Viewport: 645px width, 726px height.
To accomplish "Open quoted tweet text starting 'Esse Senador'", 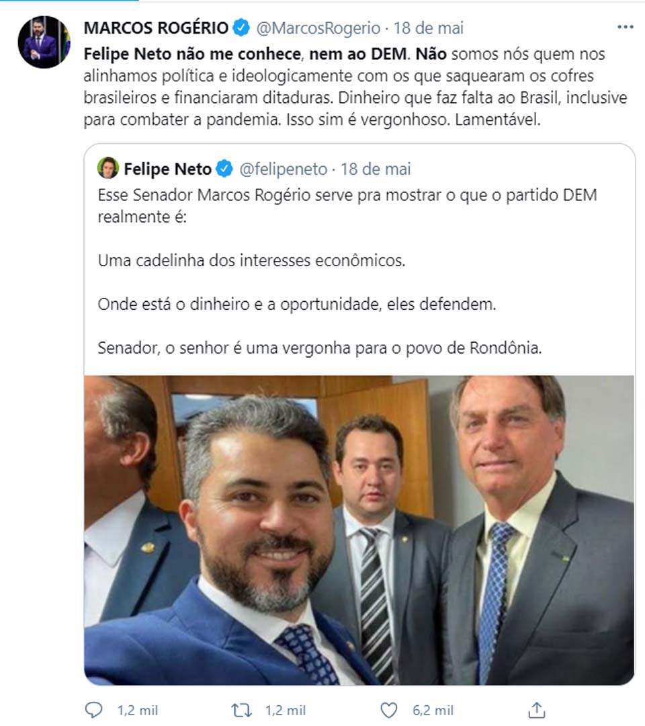I will point(347,196).
